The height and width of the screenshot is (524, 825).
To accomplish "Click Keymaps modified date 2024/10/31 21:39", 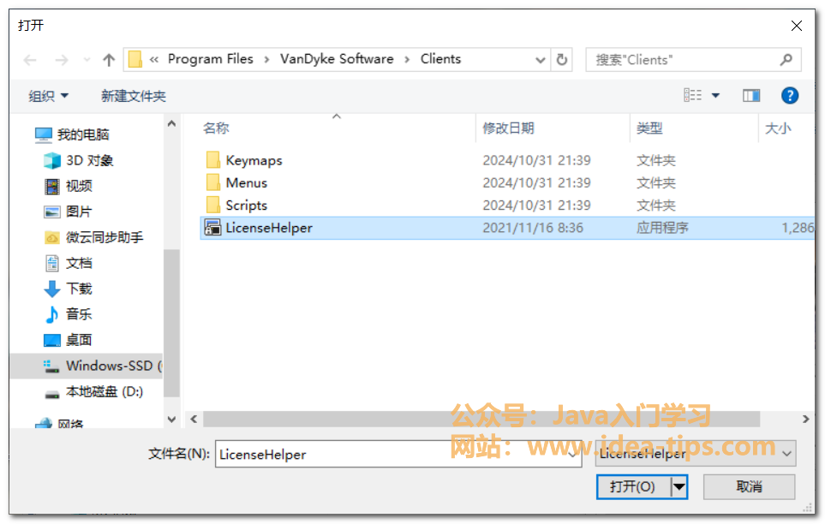I will point(536,160).
